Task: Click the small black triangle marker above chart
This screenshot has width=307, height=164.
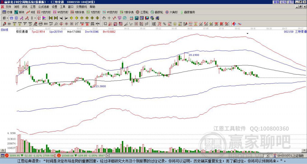Action: pyautogui.click(x=247, y=34)
